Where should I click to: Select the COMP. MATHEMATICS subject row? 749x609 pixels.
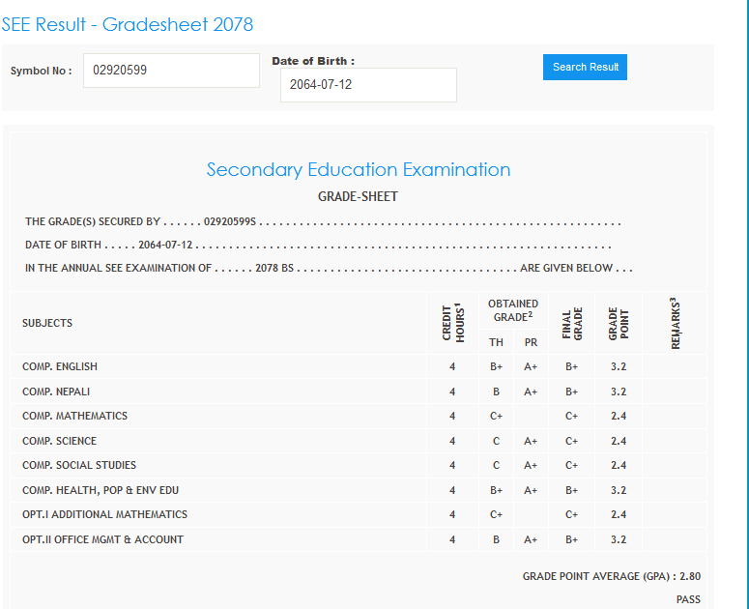tap(75, 416)
